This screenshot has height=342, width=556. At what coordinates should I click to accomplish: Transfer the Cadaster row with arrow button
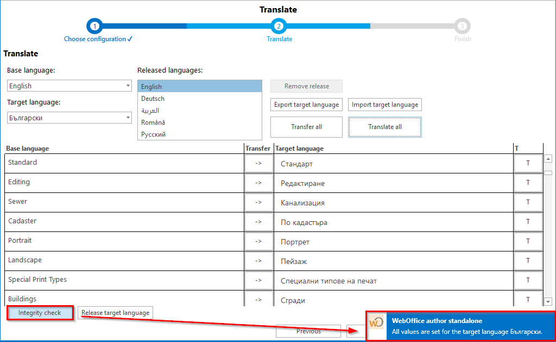[258, 222]
